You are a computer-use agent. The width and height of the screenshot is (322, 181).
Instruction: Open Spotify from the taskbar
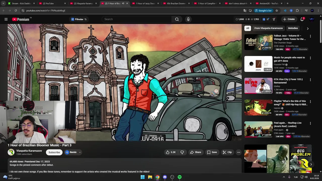pyautogui.click(x=180, y=177)
